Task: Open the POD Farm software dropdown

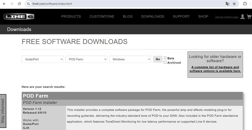Action: pos(86,59)
